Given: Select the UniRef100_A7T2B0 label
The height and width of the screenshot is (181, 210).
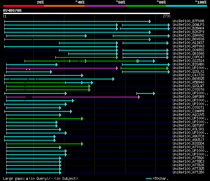Looking at the screenshot, I should 188,172.
